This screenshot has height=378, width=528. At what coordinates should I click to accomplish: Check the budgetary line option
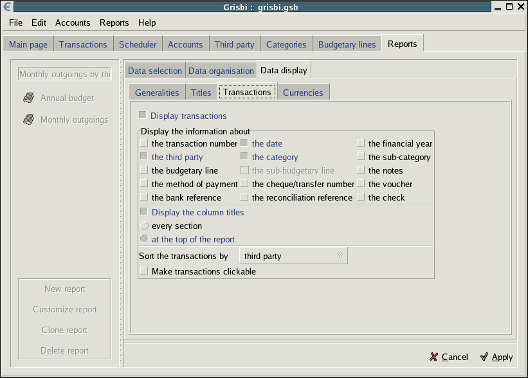(144, 170)
